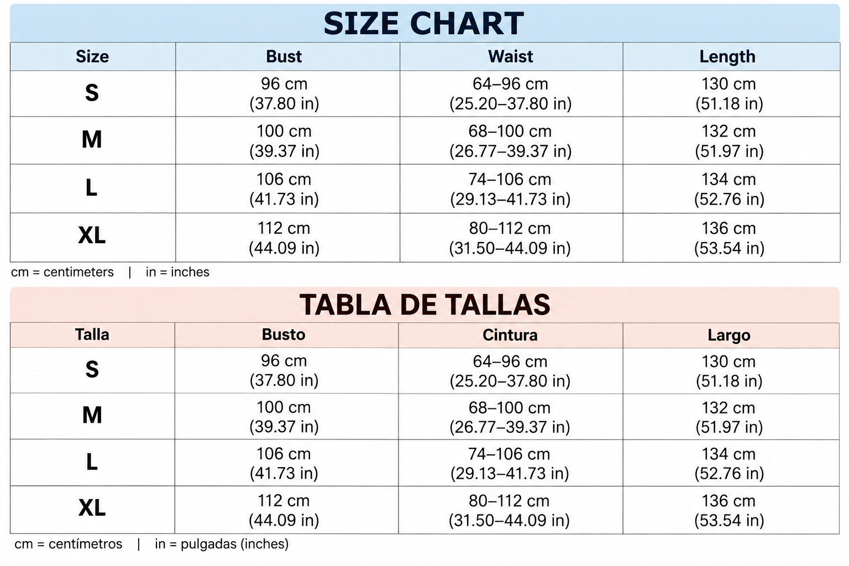Select size M label in Spanish table
This screenshot has width=849, height=566.
tap(92, 415)
